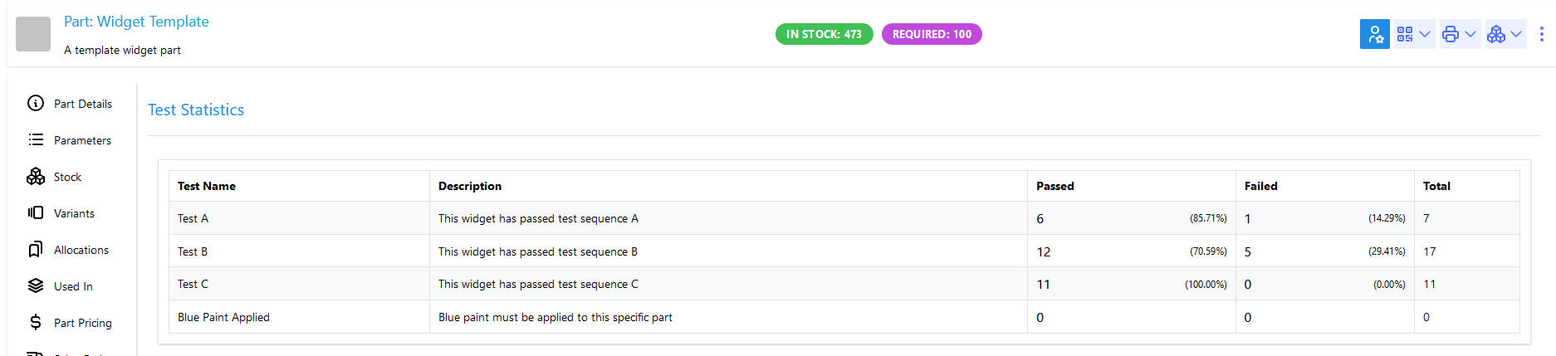This screenshot has width=1556, height=356.
Task: Sort by the Test Name column header
Action: 207,186
